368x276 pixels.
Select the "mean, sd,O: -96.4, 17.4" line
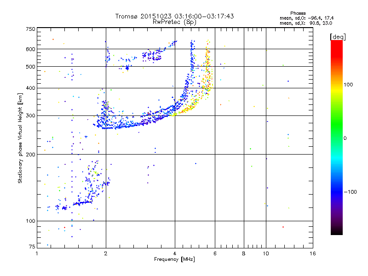(x=306, y=18)
